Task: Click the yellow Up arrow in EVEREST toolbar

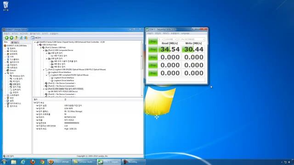Action: click(17, 38)
